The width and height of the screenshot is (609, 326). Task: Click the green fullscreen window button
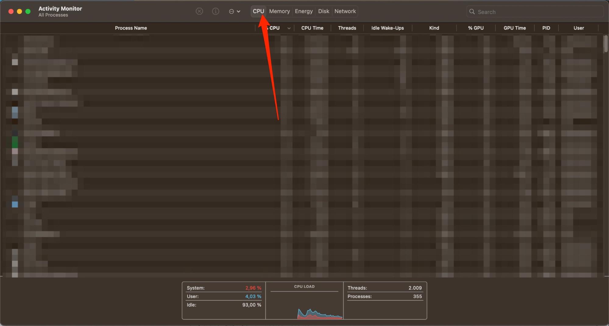coord(28,11)
